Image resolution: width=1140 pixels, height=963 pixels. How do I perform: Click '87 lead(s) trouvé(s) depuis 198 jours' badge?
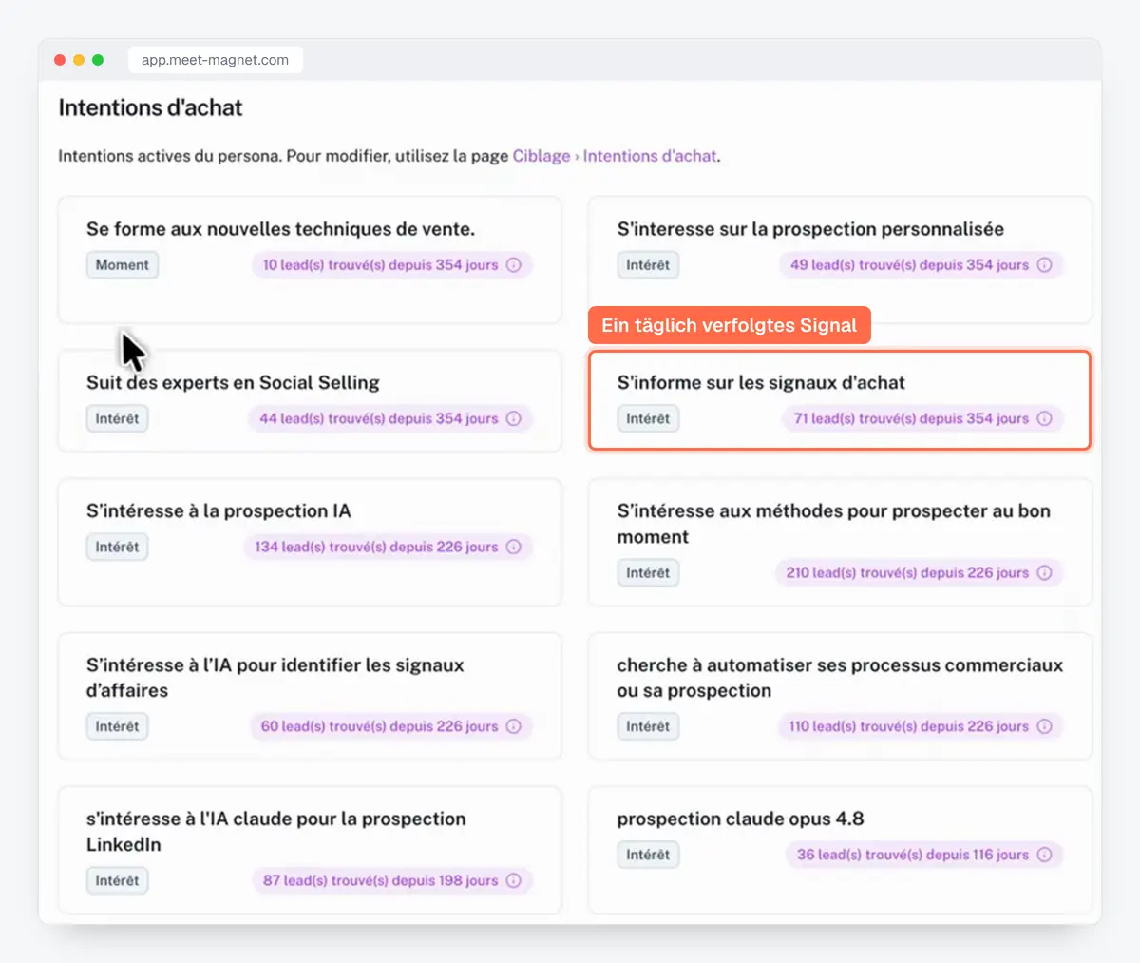coord(392,880)
